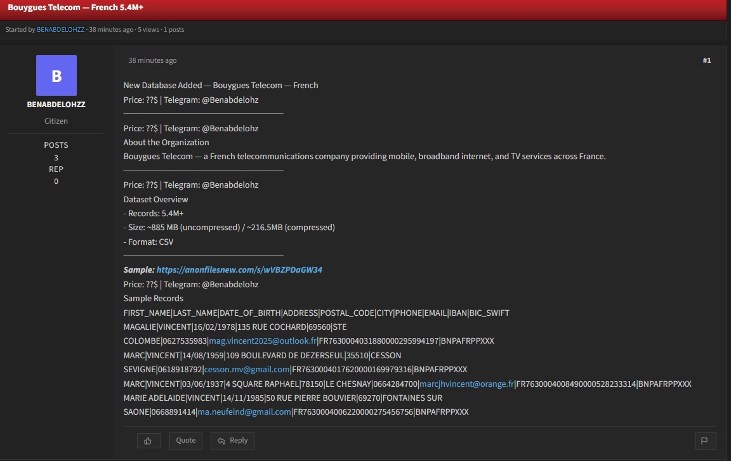Click the mag.vincent2025@outlook.fr email link
The width and height of the screenshot is (731, 461).
(263, 341)
